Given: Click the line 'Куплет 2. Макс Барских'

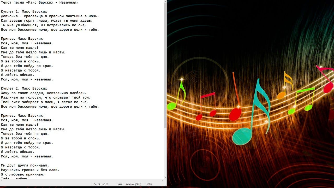Looking at the screenshot, I should point(24,88).
